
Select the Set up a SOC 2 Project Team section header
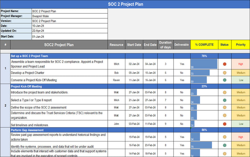pos(59,56)
